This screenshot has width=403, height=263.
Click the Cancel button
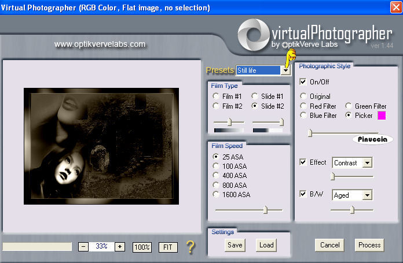coord(329,245)
